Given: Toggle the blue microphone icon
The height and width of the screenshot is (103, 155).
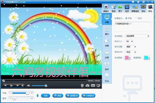Looking at the screenshot, I should 38,96.
